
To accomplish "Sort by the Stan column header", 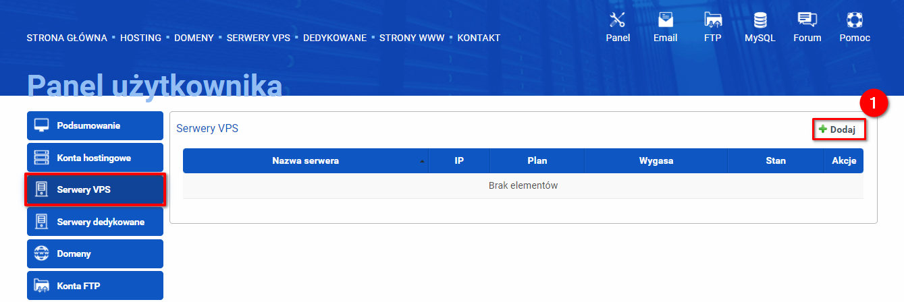I will [x=776, y=160].
